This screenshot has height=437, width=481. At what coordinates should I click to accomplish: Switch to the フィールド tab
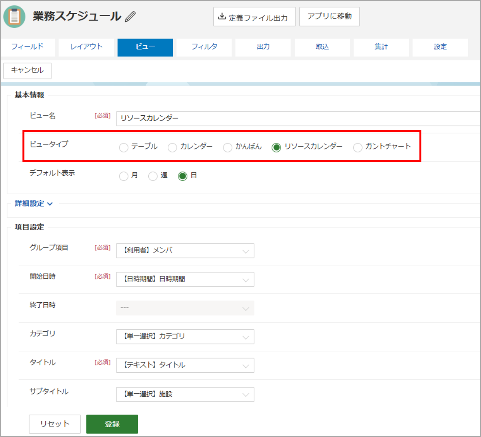[x=27, y=47]
